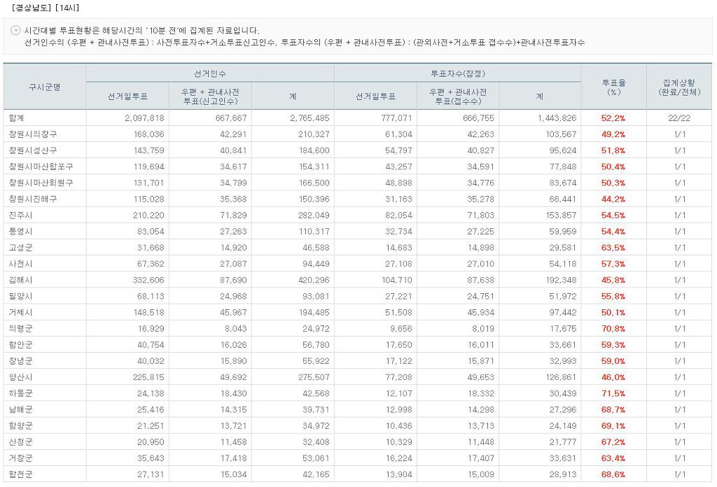
Task: Select the 구시군명 column header
Action: (44, 87)
